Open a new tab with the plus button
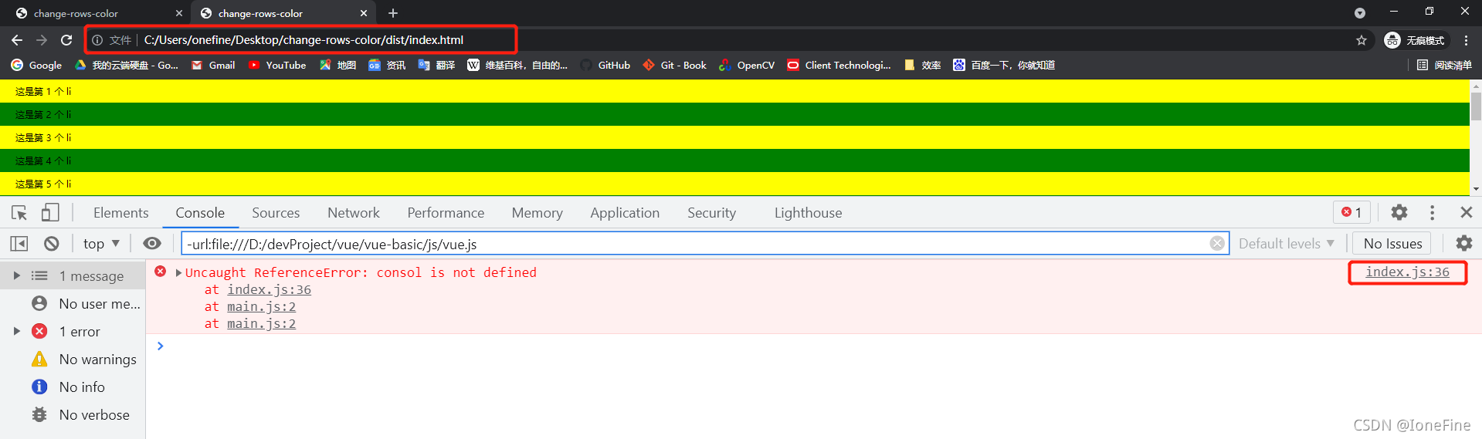This screenshot has height=439, width=1482. point(393,13)
